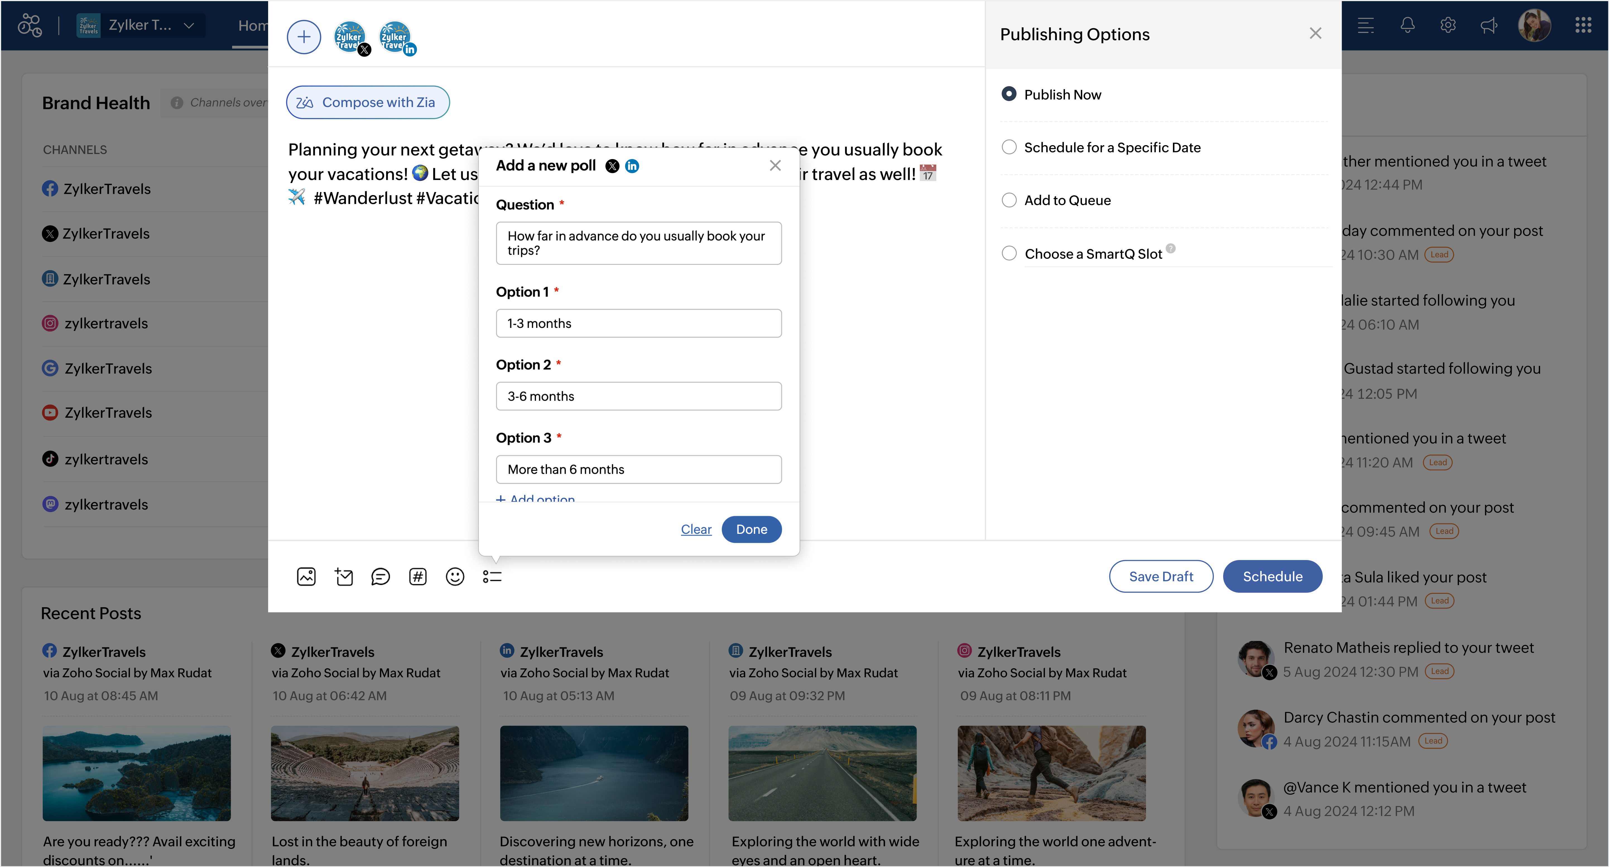Click the notifications bell icon
This screenshot has height=867, width=1609.
point(1407,26)
